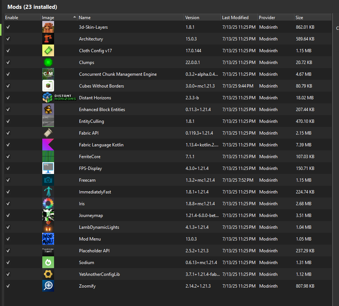339x306 pixels.
Task: Click the Distant Horizons 18.02 MB size
Action: click(305, 98)
